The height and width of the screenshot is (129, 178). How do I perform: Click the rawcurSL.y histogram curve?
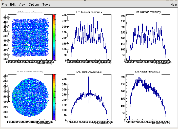coord(148,98)
